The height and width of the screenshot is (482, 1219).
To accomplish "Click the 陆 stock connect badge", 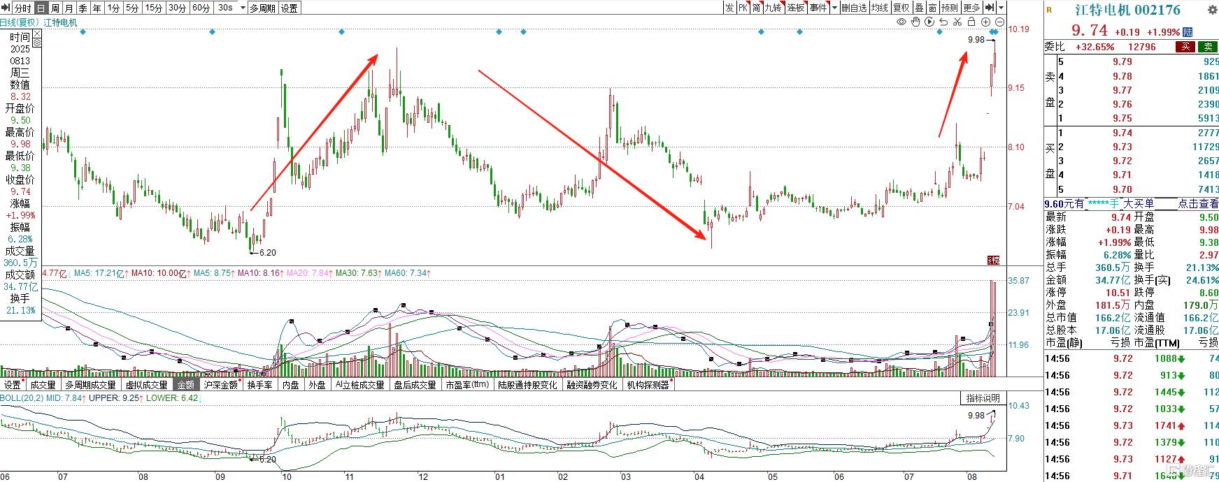I will point(1188,32).
